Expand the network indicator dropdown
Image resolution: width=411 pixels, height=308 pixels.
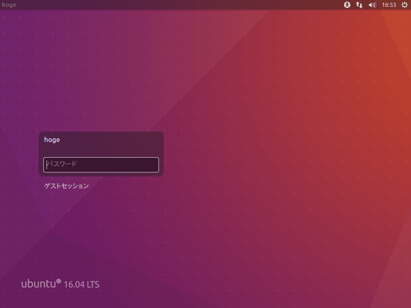pyautogui.click(x=359, y=5)
